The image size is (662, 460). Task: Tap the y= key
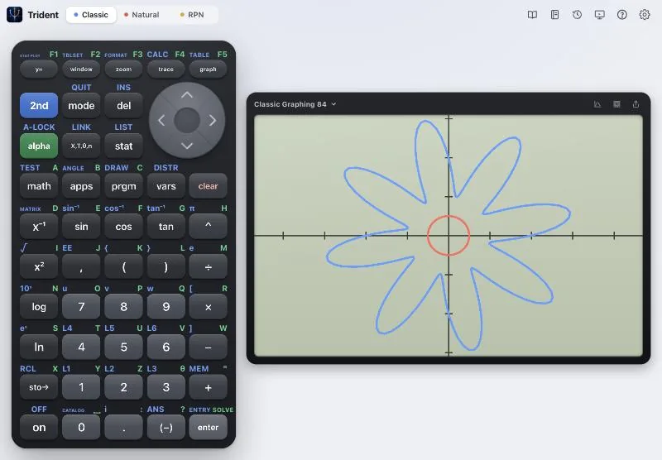click(x=39, y=69)
